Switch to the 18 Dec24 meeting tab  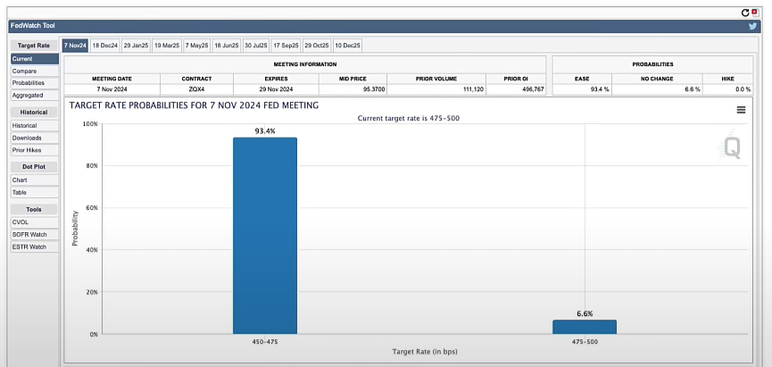point(105,46)
